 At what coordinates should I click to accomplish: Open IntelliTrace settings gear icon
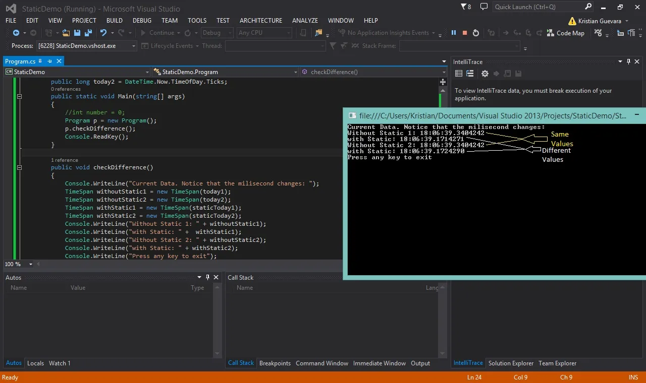click(x=484, y=74)
